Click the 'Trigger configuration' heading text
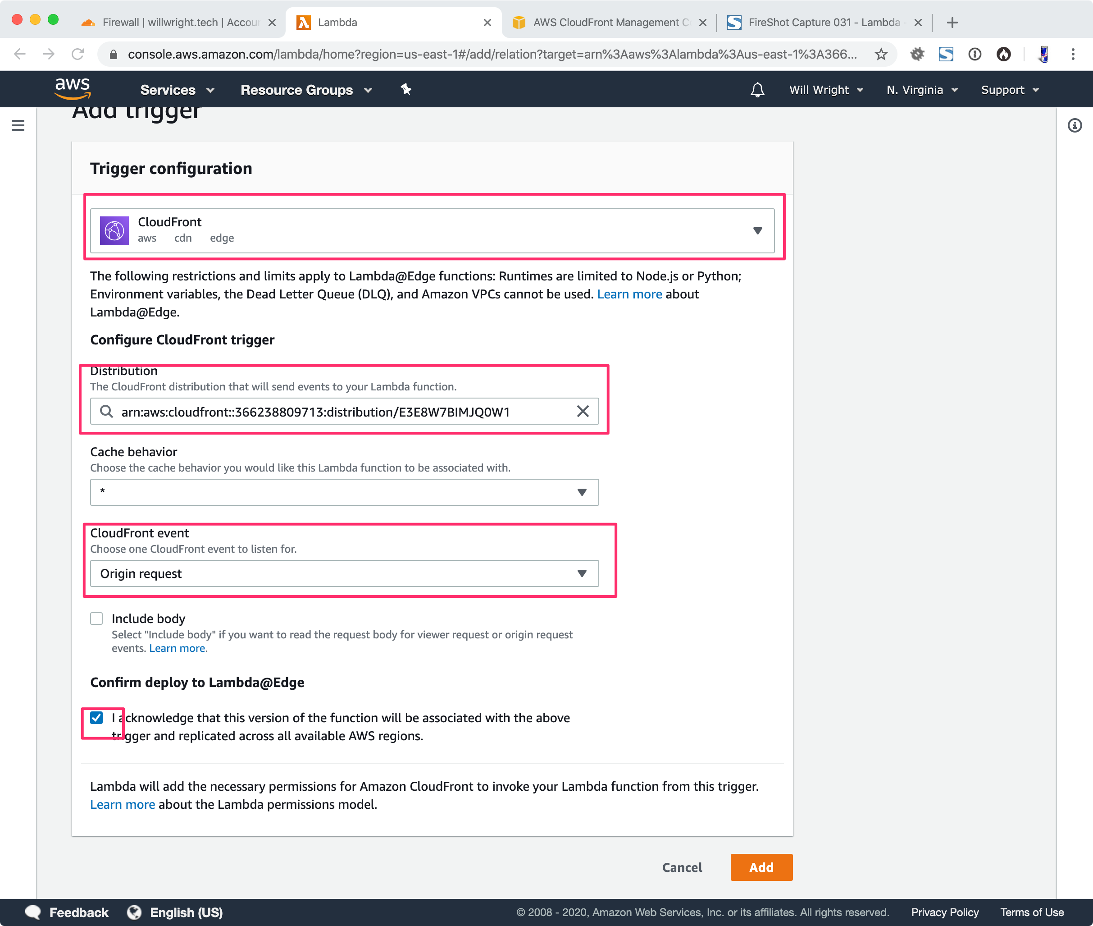Screen dimensions: 1093x926 [x=171, y=169]
